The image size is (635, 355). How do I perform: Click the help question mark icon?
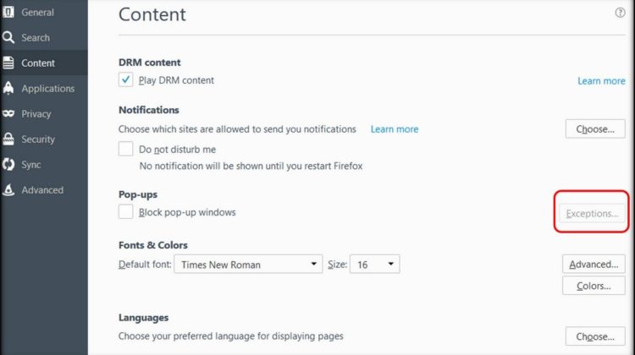coord(620,13)
